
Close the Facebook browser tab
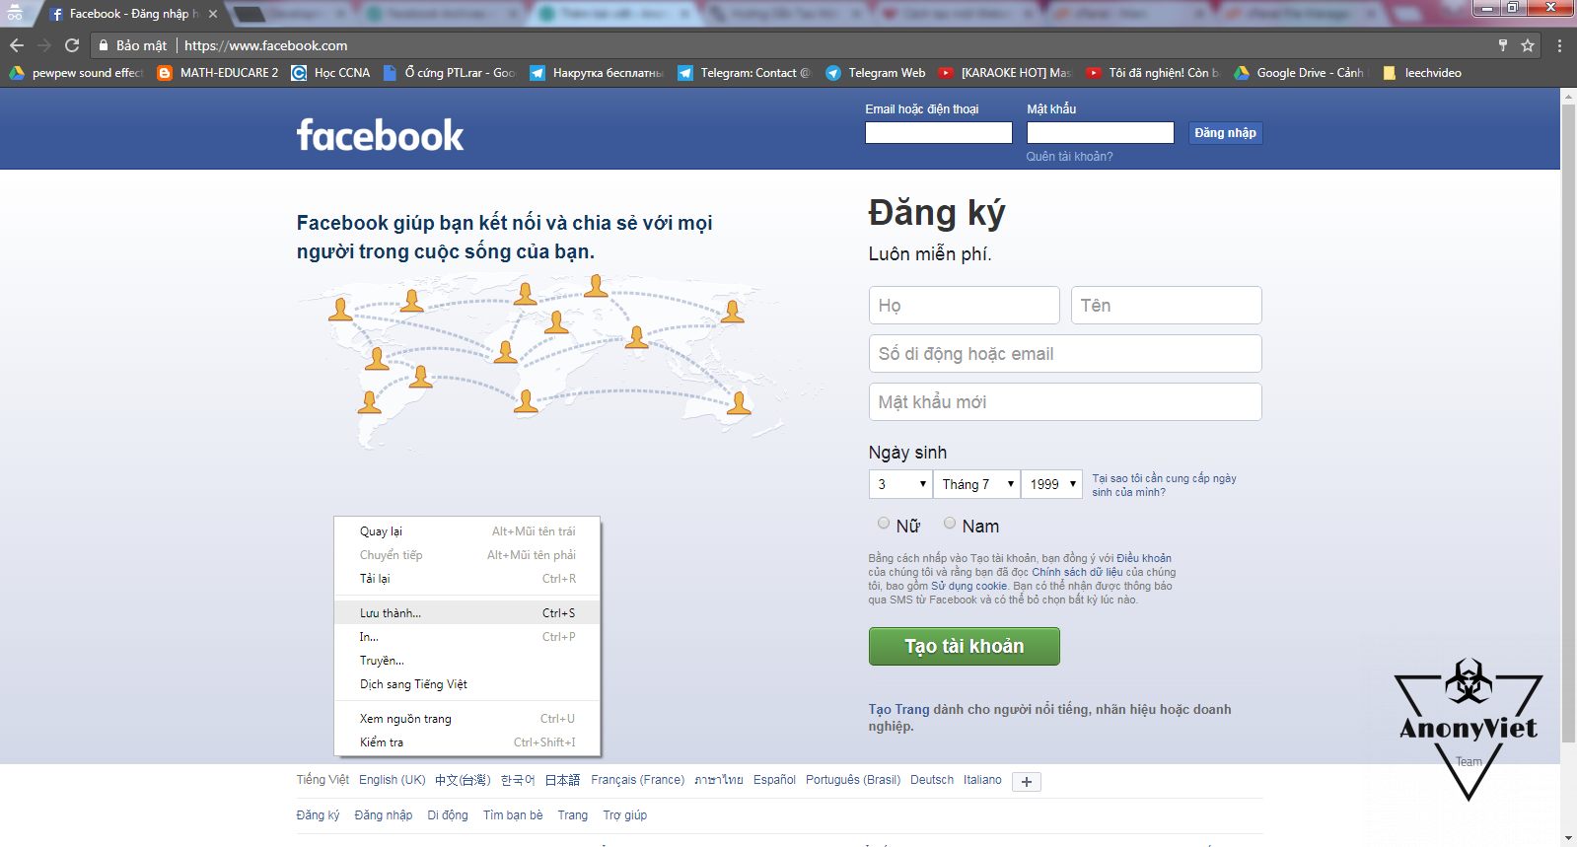click(x=213, y=14)
